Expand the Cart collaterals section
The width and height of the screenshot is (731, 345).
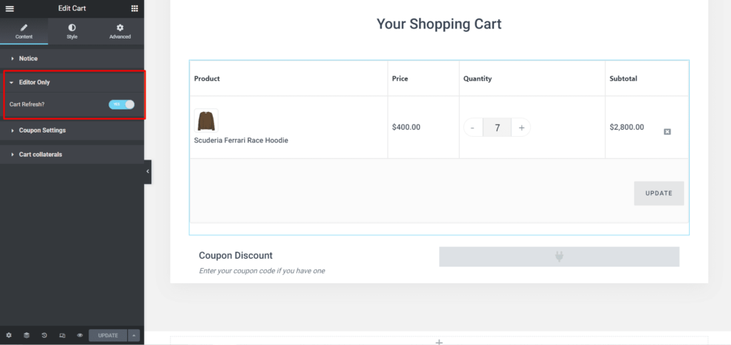[40, 154]
